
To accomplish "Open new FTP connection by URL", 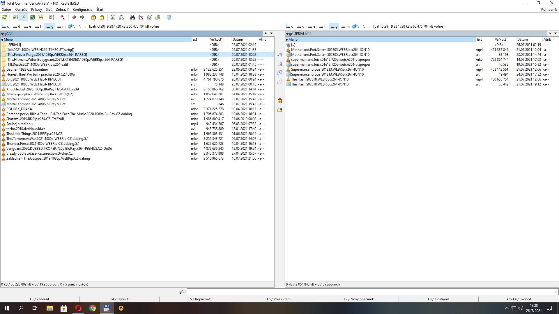I will 121,17.
